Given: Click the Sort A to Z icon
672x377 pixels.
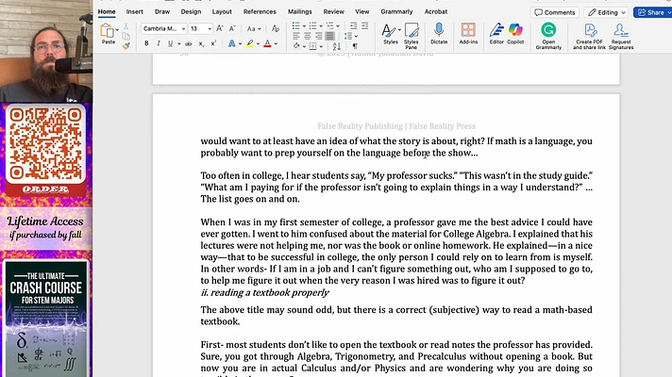Looking at the screenshot, I should [337, 46].
